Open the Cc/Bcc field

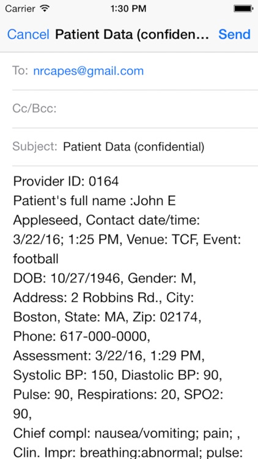(135, 109)
